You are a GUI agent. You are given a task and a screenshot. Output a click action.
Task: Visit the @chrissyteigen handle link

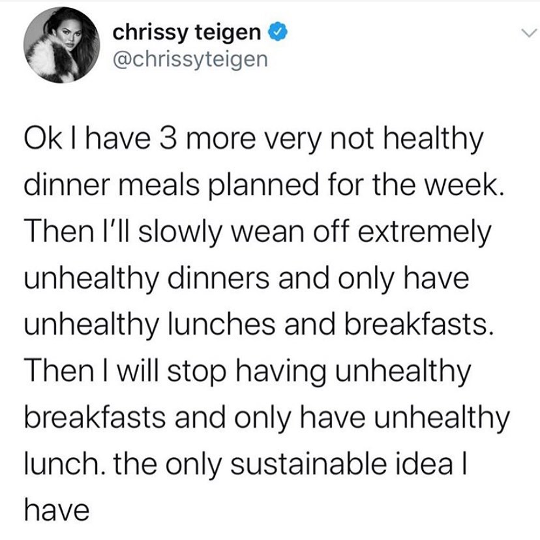coord(190,59)
